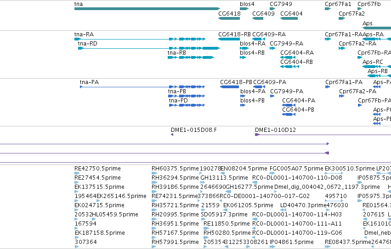Select the CG6409-PA protein label
Viewport: 391px width, 249px height.
270,82
